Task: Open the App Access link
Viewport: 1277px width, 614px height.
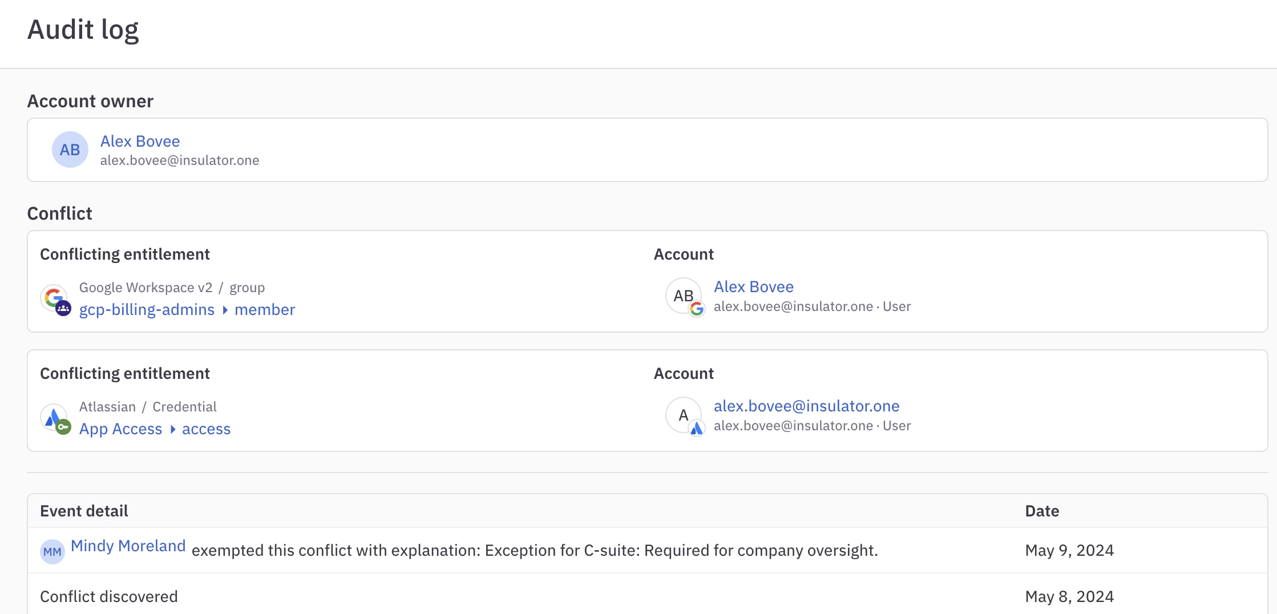Action: (121, 429)
